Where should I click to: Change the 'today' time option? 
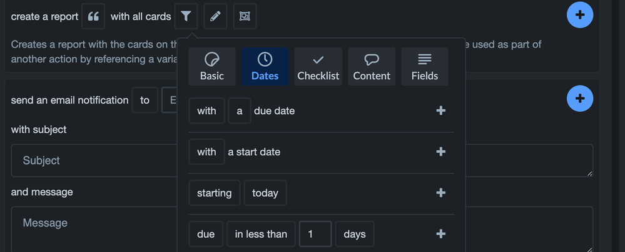tap(265, 193)
